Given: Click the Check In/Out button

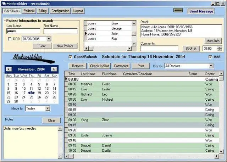Looking at the screenshot, I should click(x=99, y=66).
